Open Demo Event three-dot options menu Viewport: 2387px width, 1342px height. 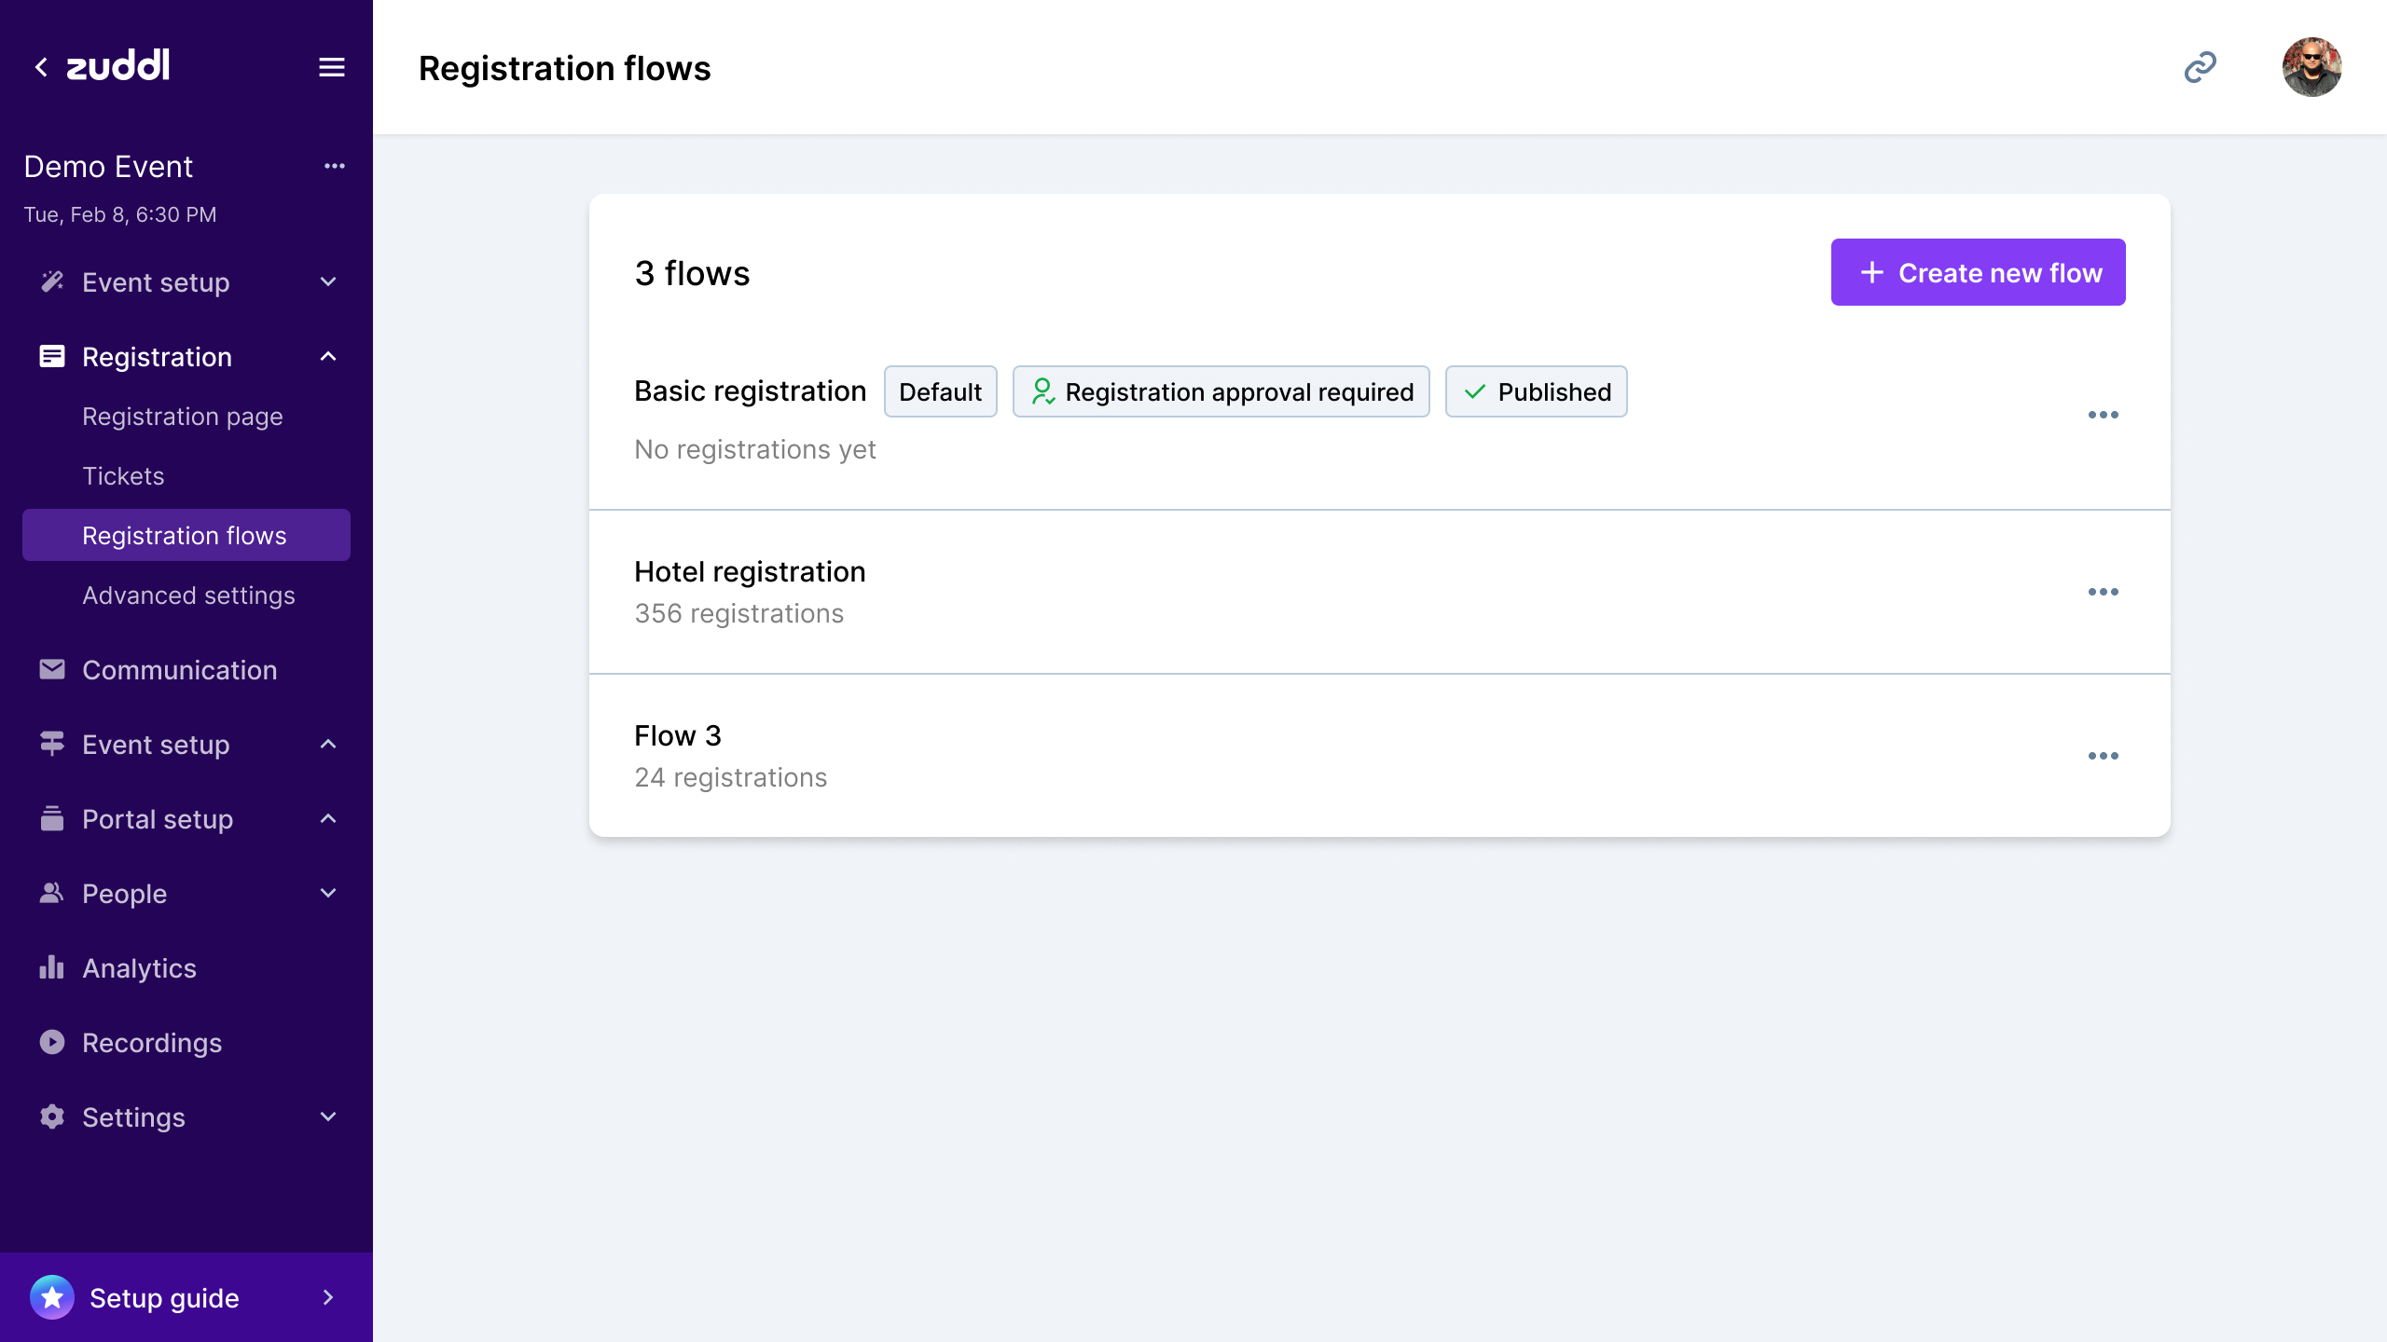[335, 166]
